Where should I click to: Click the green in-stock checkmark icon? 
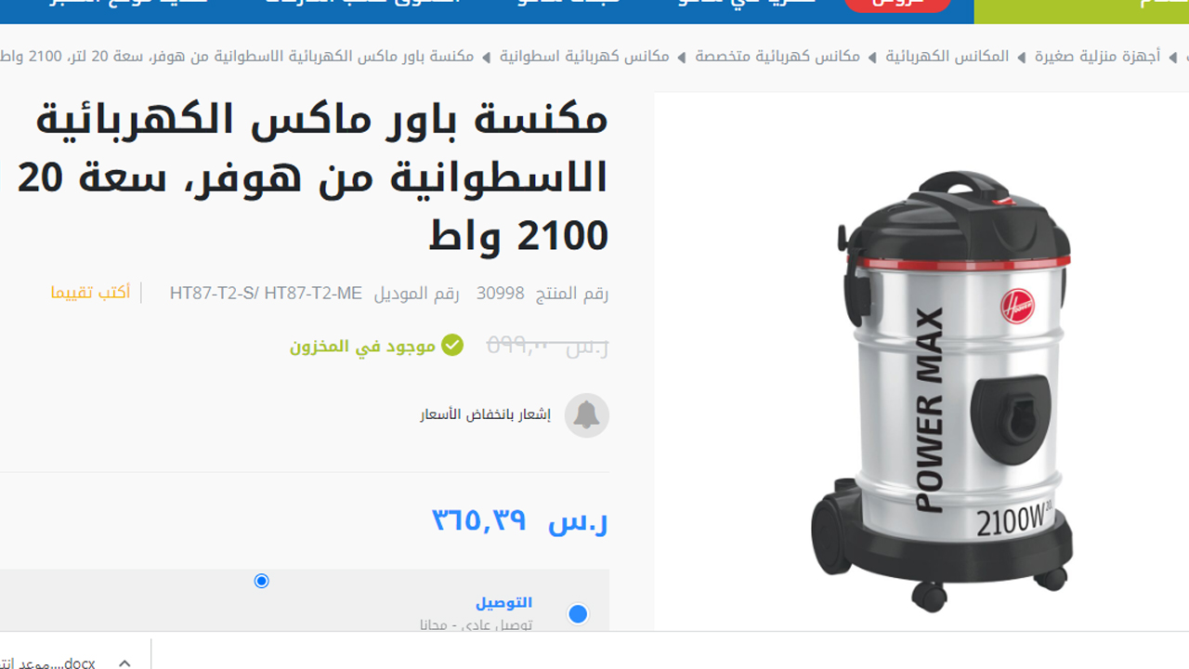click(452, 346)
